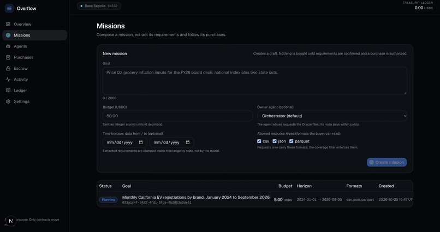Screen dimensions: 440x232
Task: Click the Horizon column header
Action: click(304, 186)
